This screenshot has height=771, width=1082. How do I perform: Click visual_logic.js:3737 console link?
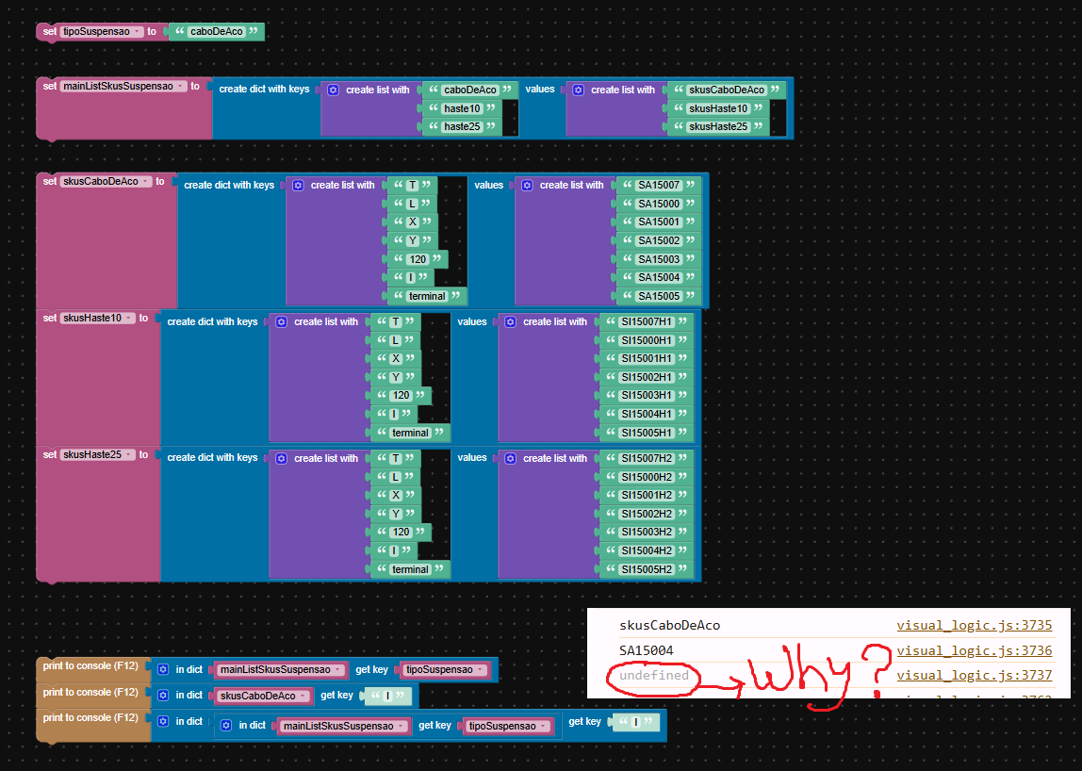pos(975,675)
